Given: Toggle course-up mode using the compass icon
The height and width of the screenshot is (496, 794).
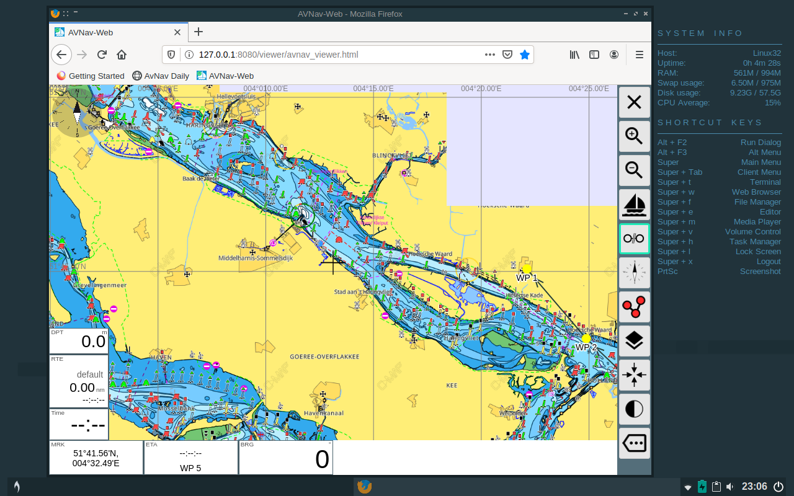Looking at the screenshot, I should pyautogui.click(x=634, y=273).
